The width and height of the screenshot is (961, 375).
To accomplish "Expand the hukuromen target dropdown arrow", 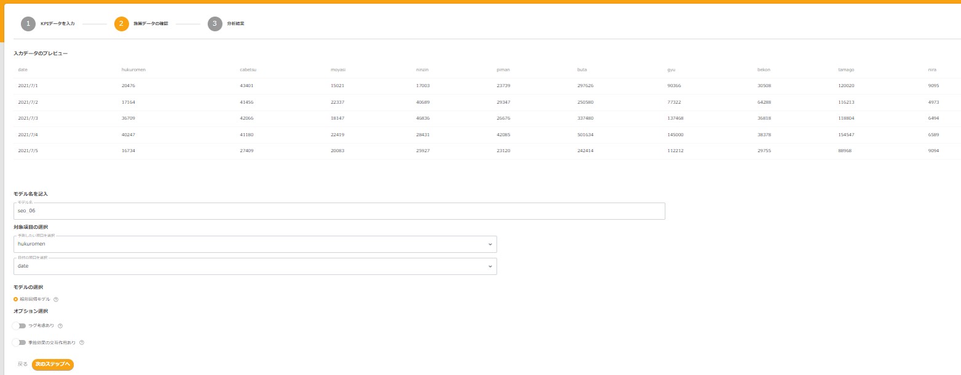I will tap(490, 244).
